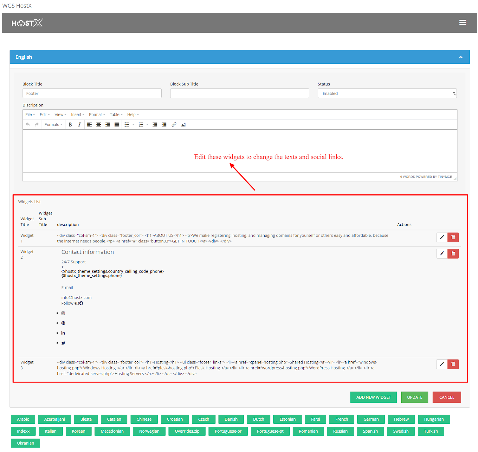Insert a bullet list
This screenshot has height=452, width=478.
[x=127, y=125]
